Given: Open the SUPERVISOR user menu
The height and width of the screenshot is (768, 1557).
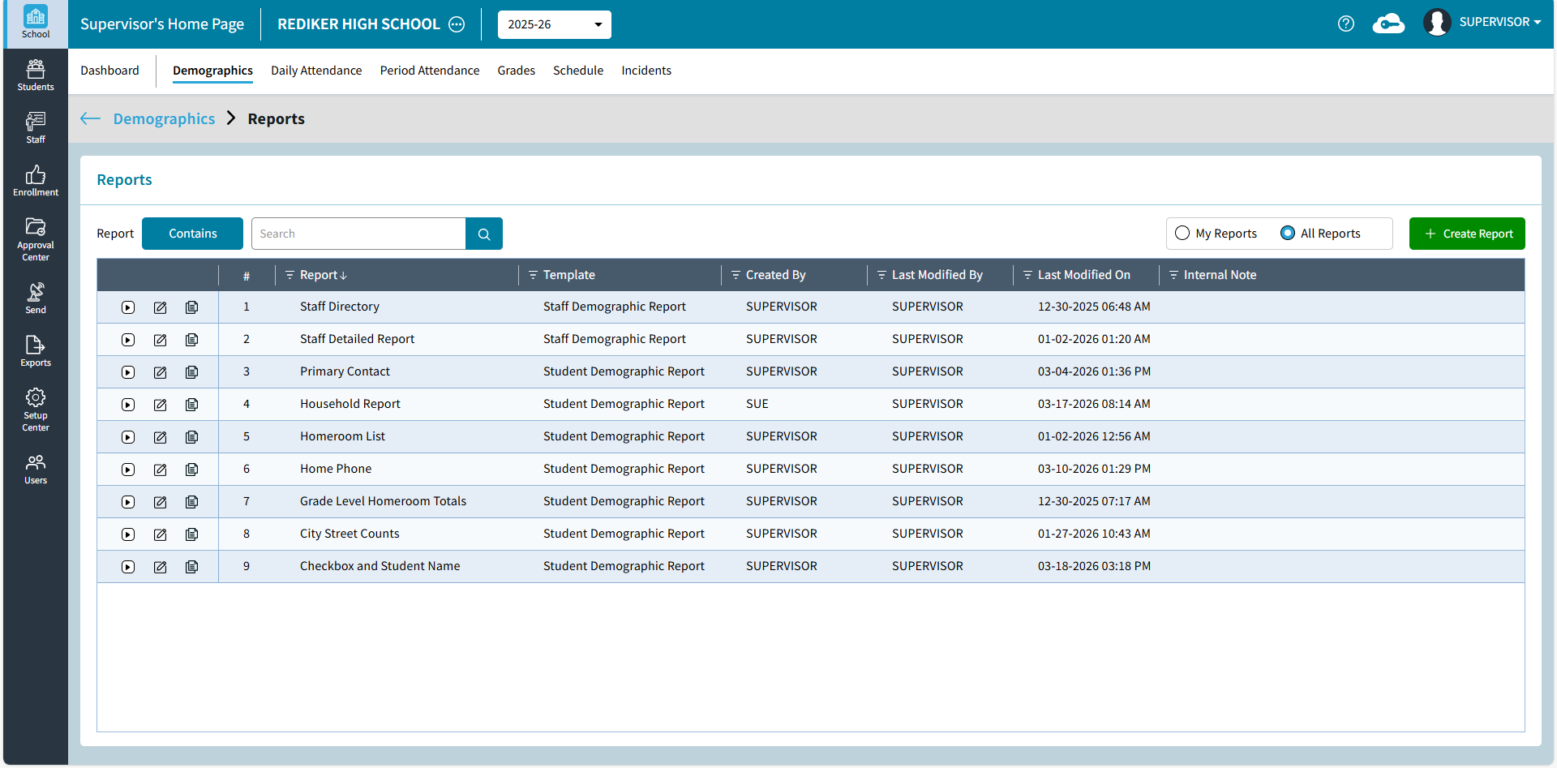Looking at the screenshot, I should [x=1483, y=22].
